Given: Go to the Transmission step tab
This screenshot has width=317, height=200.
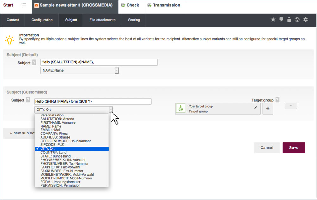Looking at the screenshot, I should (163, 5).
